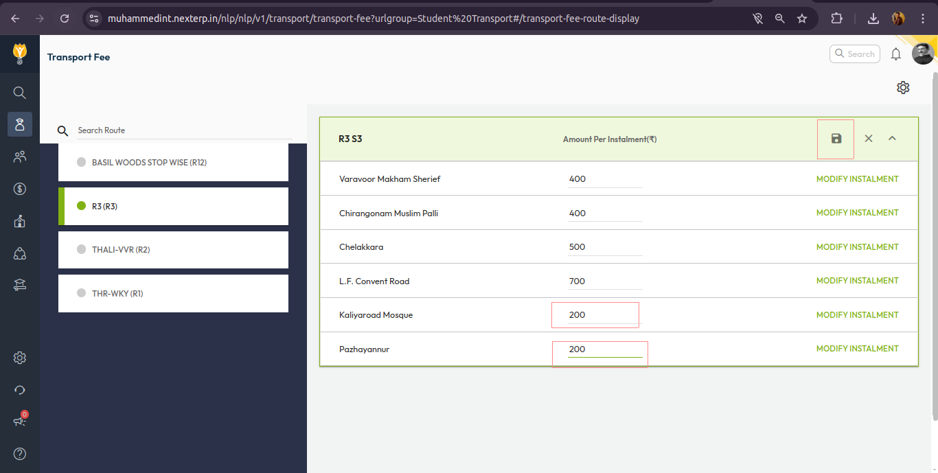
Task: Open the sidebar search magnifier icon
Action: [x=20, y=93]
